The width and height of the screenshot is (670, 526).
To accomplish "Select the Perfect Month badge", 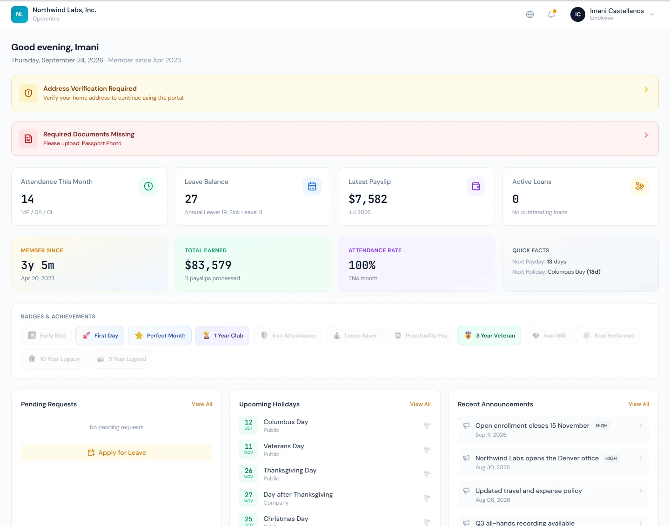I will (x=160, y=336).
